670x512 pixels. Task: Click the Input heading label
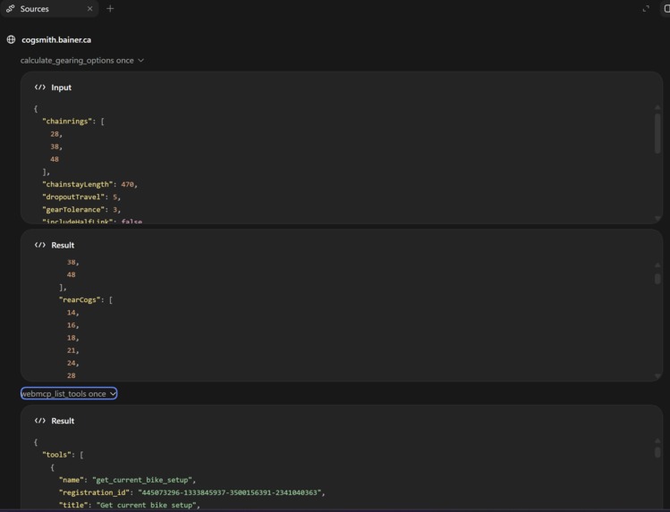click(x=61, y=88)
